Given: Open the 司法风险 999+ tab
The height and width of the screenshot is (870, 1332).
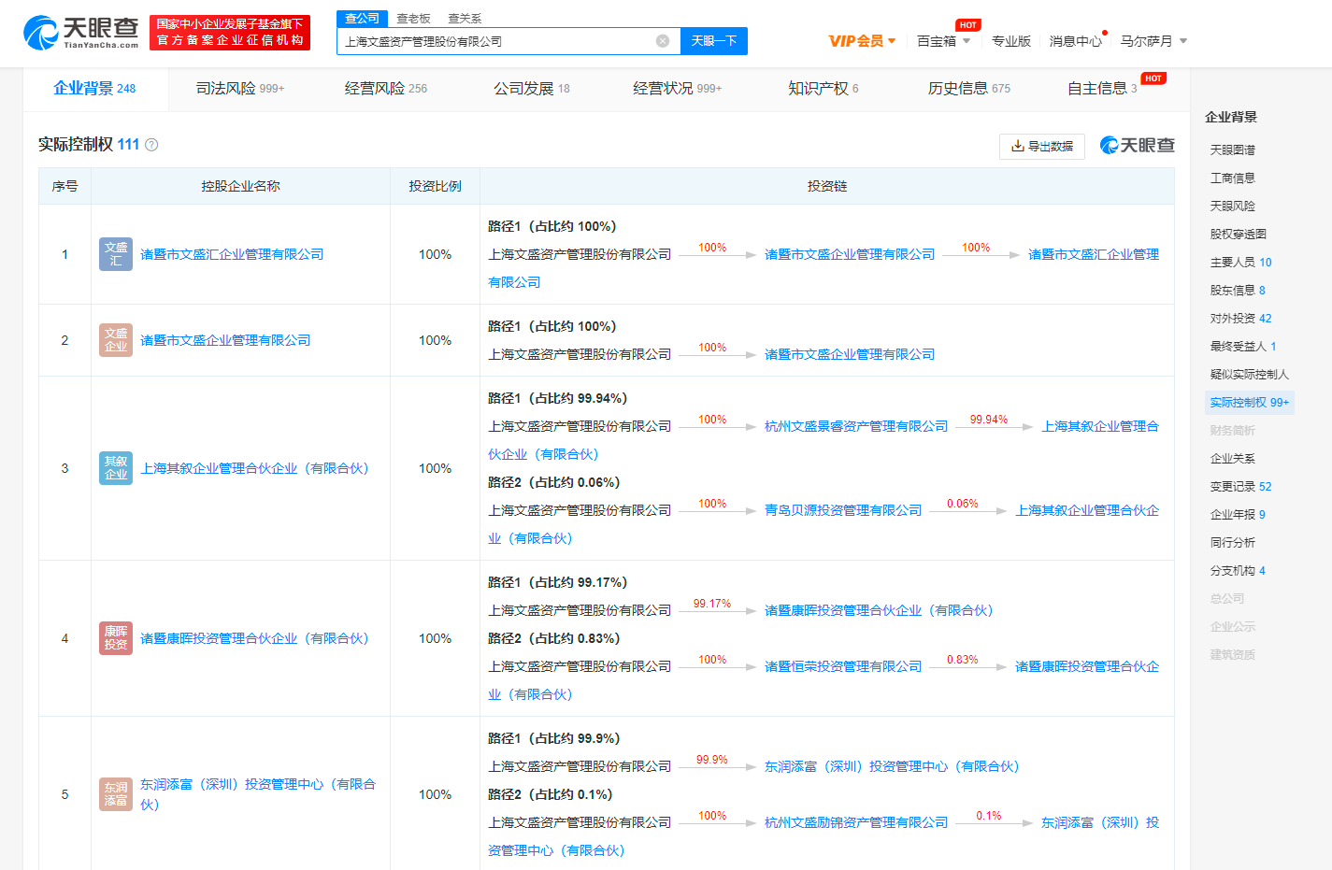Looking at the screenshot, I should click(x=240, y=89).
